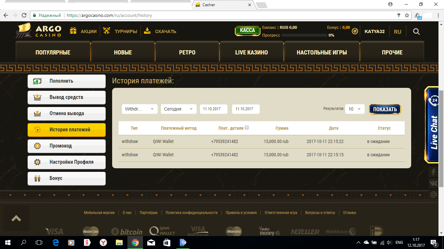Bookmark this page with the star icon
444x249 pixels.
tap(407, 15)
